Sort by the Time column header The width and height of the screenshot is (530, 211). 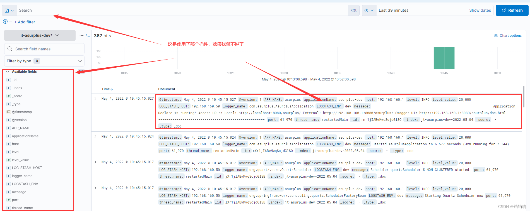coord(107,89)
